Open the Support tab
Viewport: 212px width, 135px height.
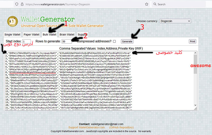(x=82, y=35)
